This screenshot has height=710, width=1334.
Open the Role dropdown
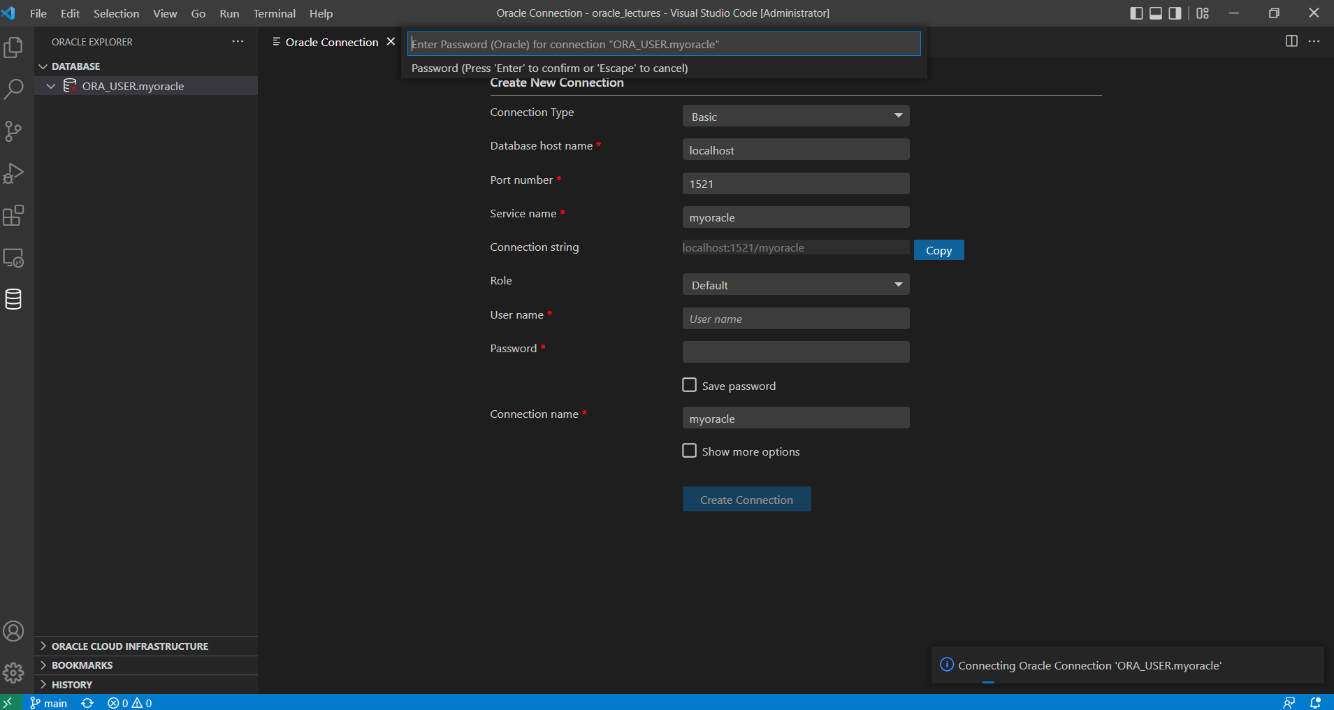click(796, 284)
